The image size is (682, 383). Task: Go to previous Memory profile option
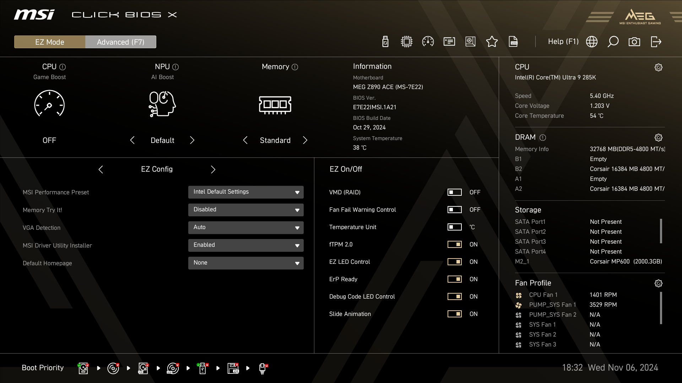pyautogui.click(x=245, y=140)
